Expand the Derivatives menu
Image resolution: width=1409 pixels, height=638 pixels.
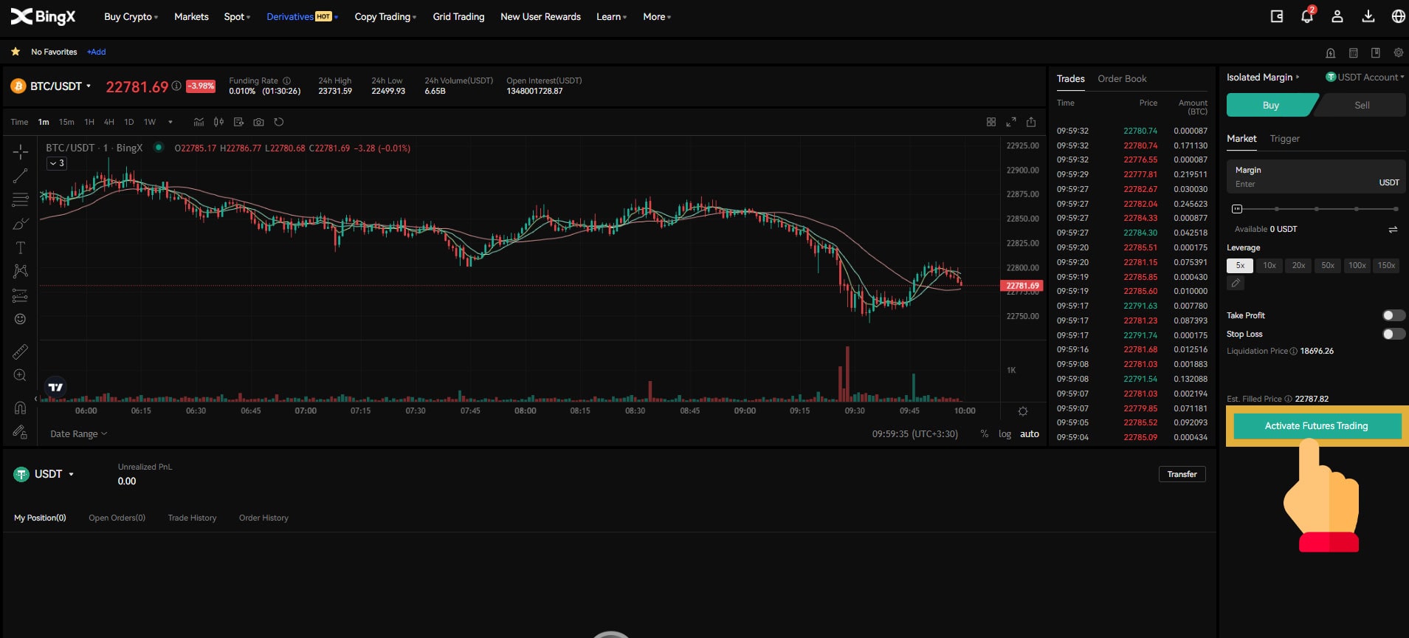(302, 16)
